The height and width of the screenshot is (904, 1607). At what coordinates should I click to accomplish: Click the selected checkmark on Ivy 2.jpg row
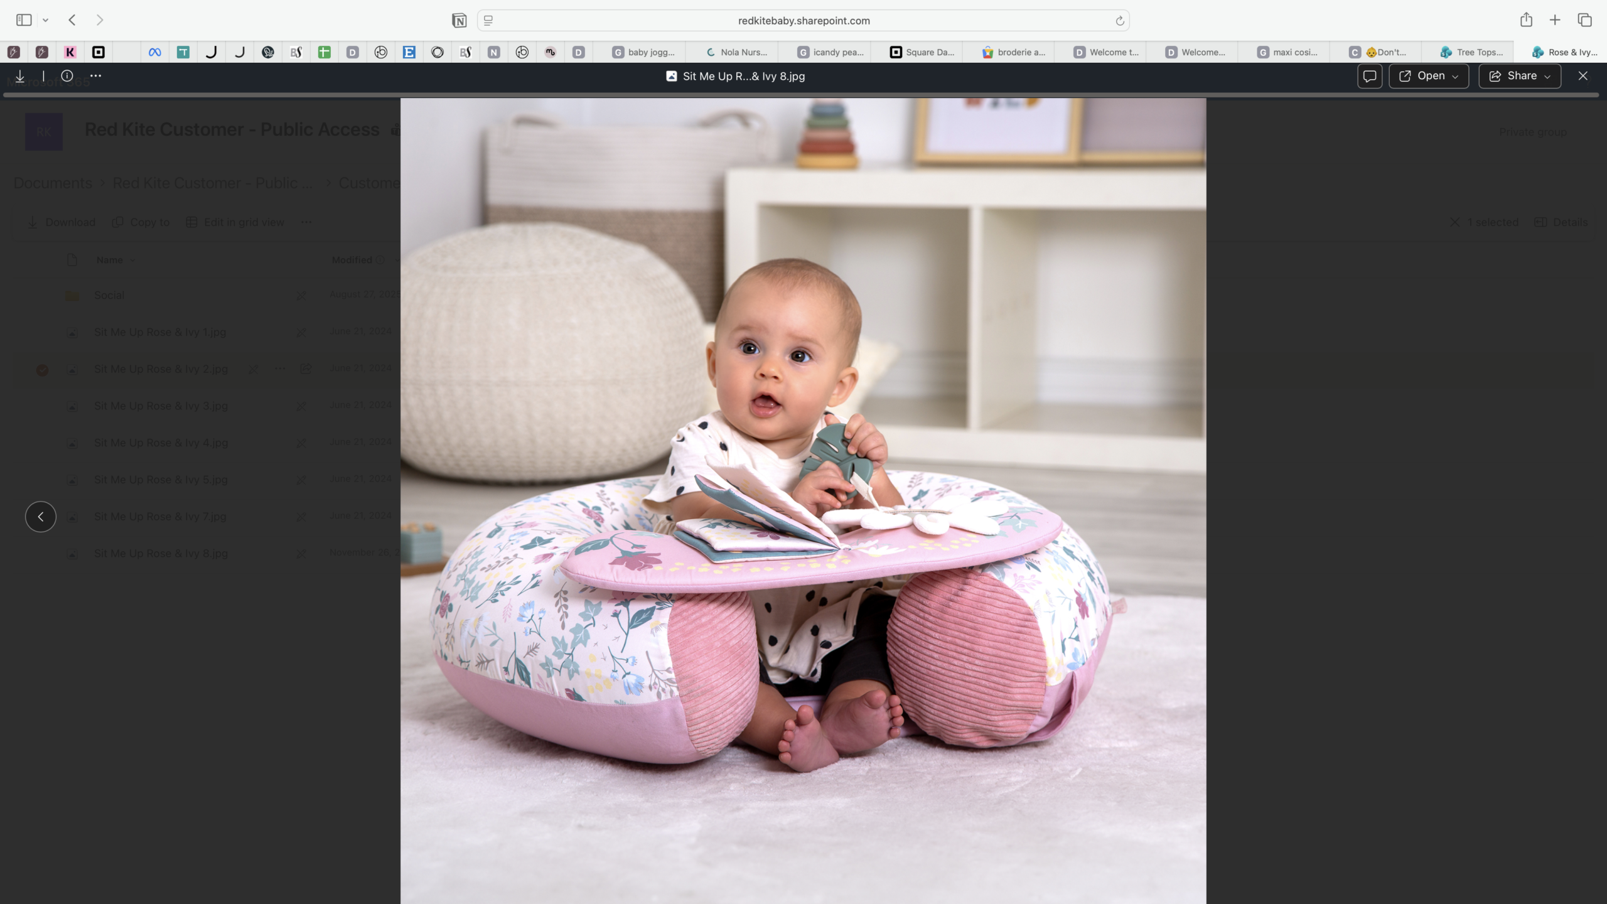pos(42,370)
